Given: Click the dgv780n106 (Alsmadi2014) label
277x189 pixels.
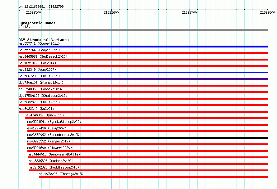Looking at the screenshot, I should pos(41,83).
